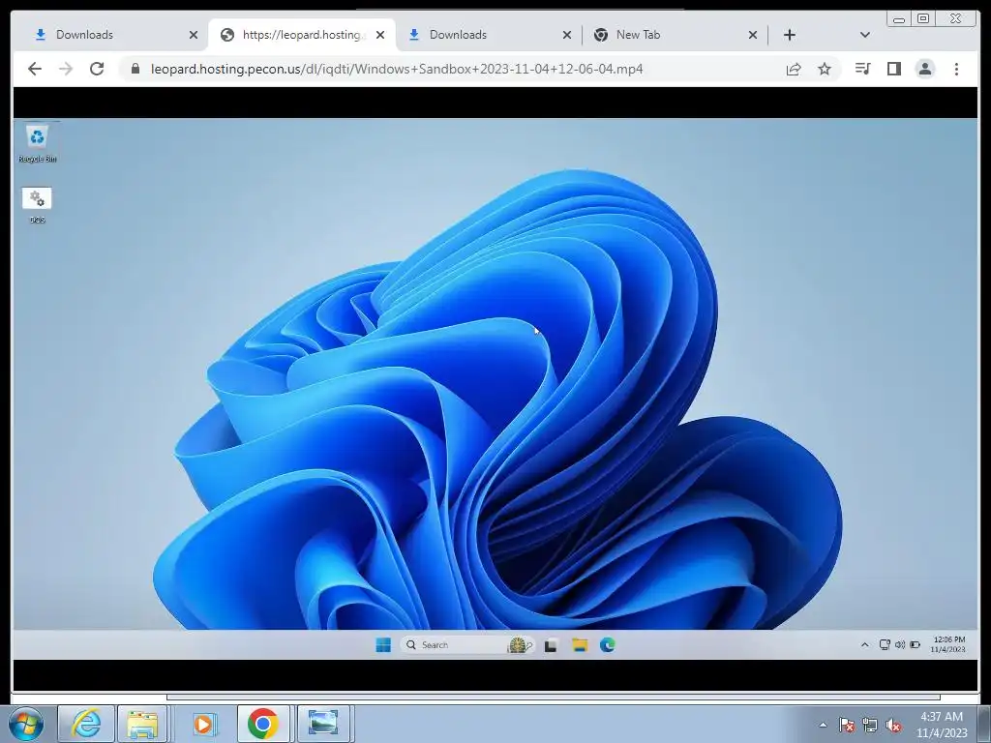This screenshot has width=991, height=743.
Task: Click the muted speaker tray icon
Action: click(x=893, y=726)
